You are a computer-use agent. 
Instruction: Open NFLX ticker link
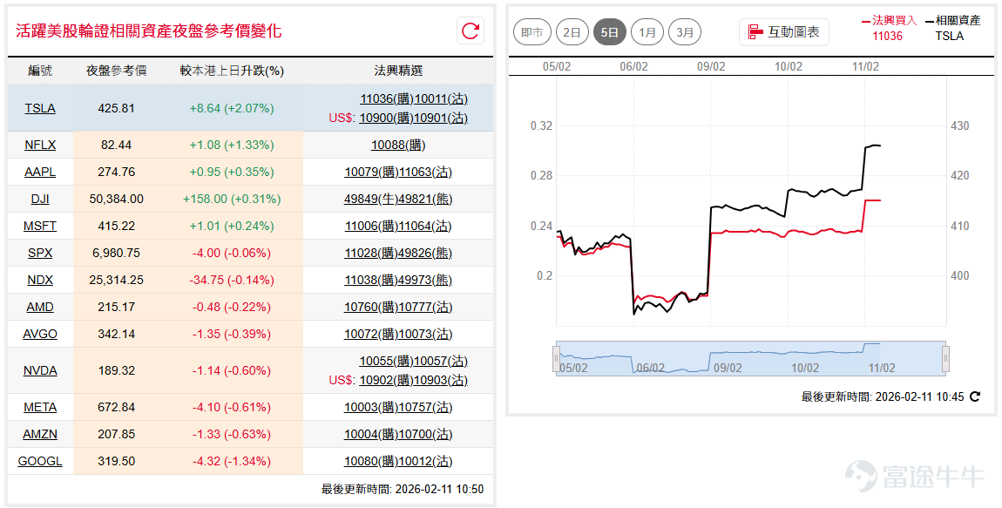40,145
